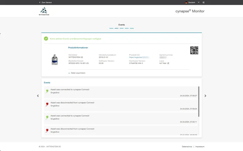Go to next page with right arrow
This screenshot has height=151, width=243.
coord(205,96)
